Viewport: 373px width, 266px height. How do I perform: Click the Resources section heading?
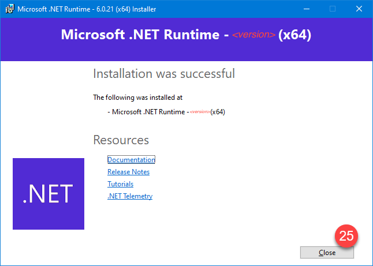[121, 140]
